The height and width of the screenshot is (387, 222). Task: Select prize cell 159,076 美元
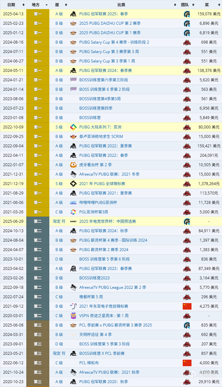209,14
